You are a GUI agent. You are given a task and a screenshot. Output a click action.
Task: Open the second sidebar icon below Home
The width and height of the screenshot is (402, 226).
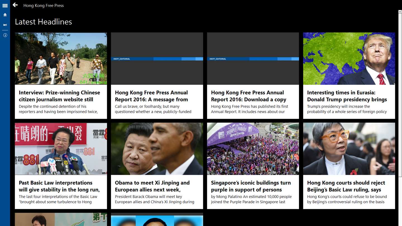click(5, 25)
